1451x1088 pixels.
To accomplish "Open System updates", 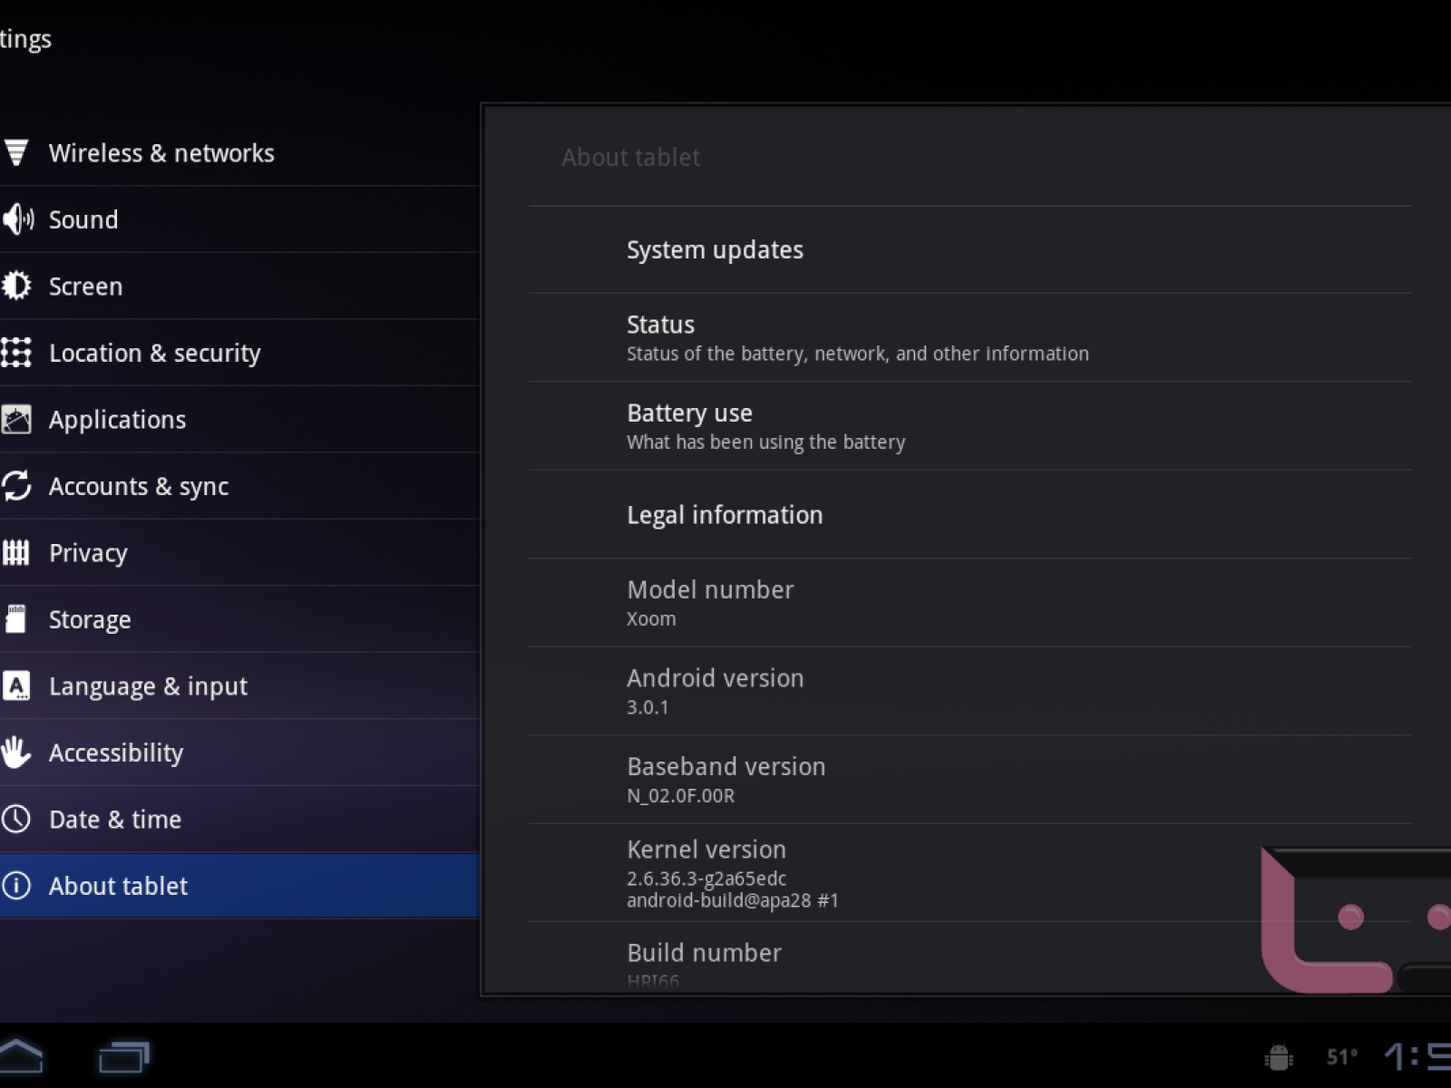I will coord(715,249).
